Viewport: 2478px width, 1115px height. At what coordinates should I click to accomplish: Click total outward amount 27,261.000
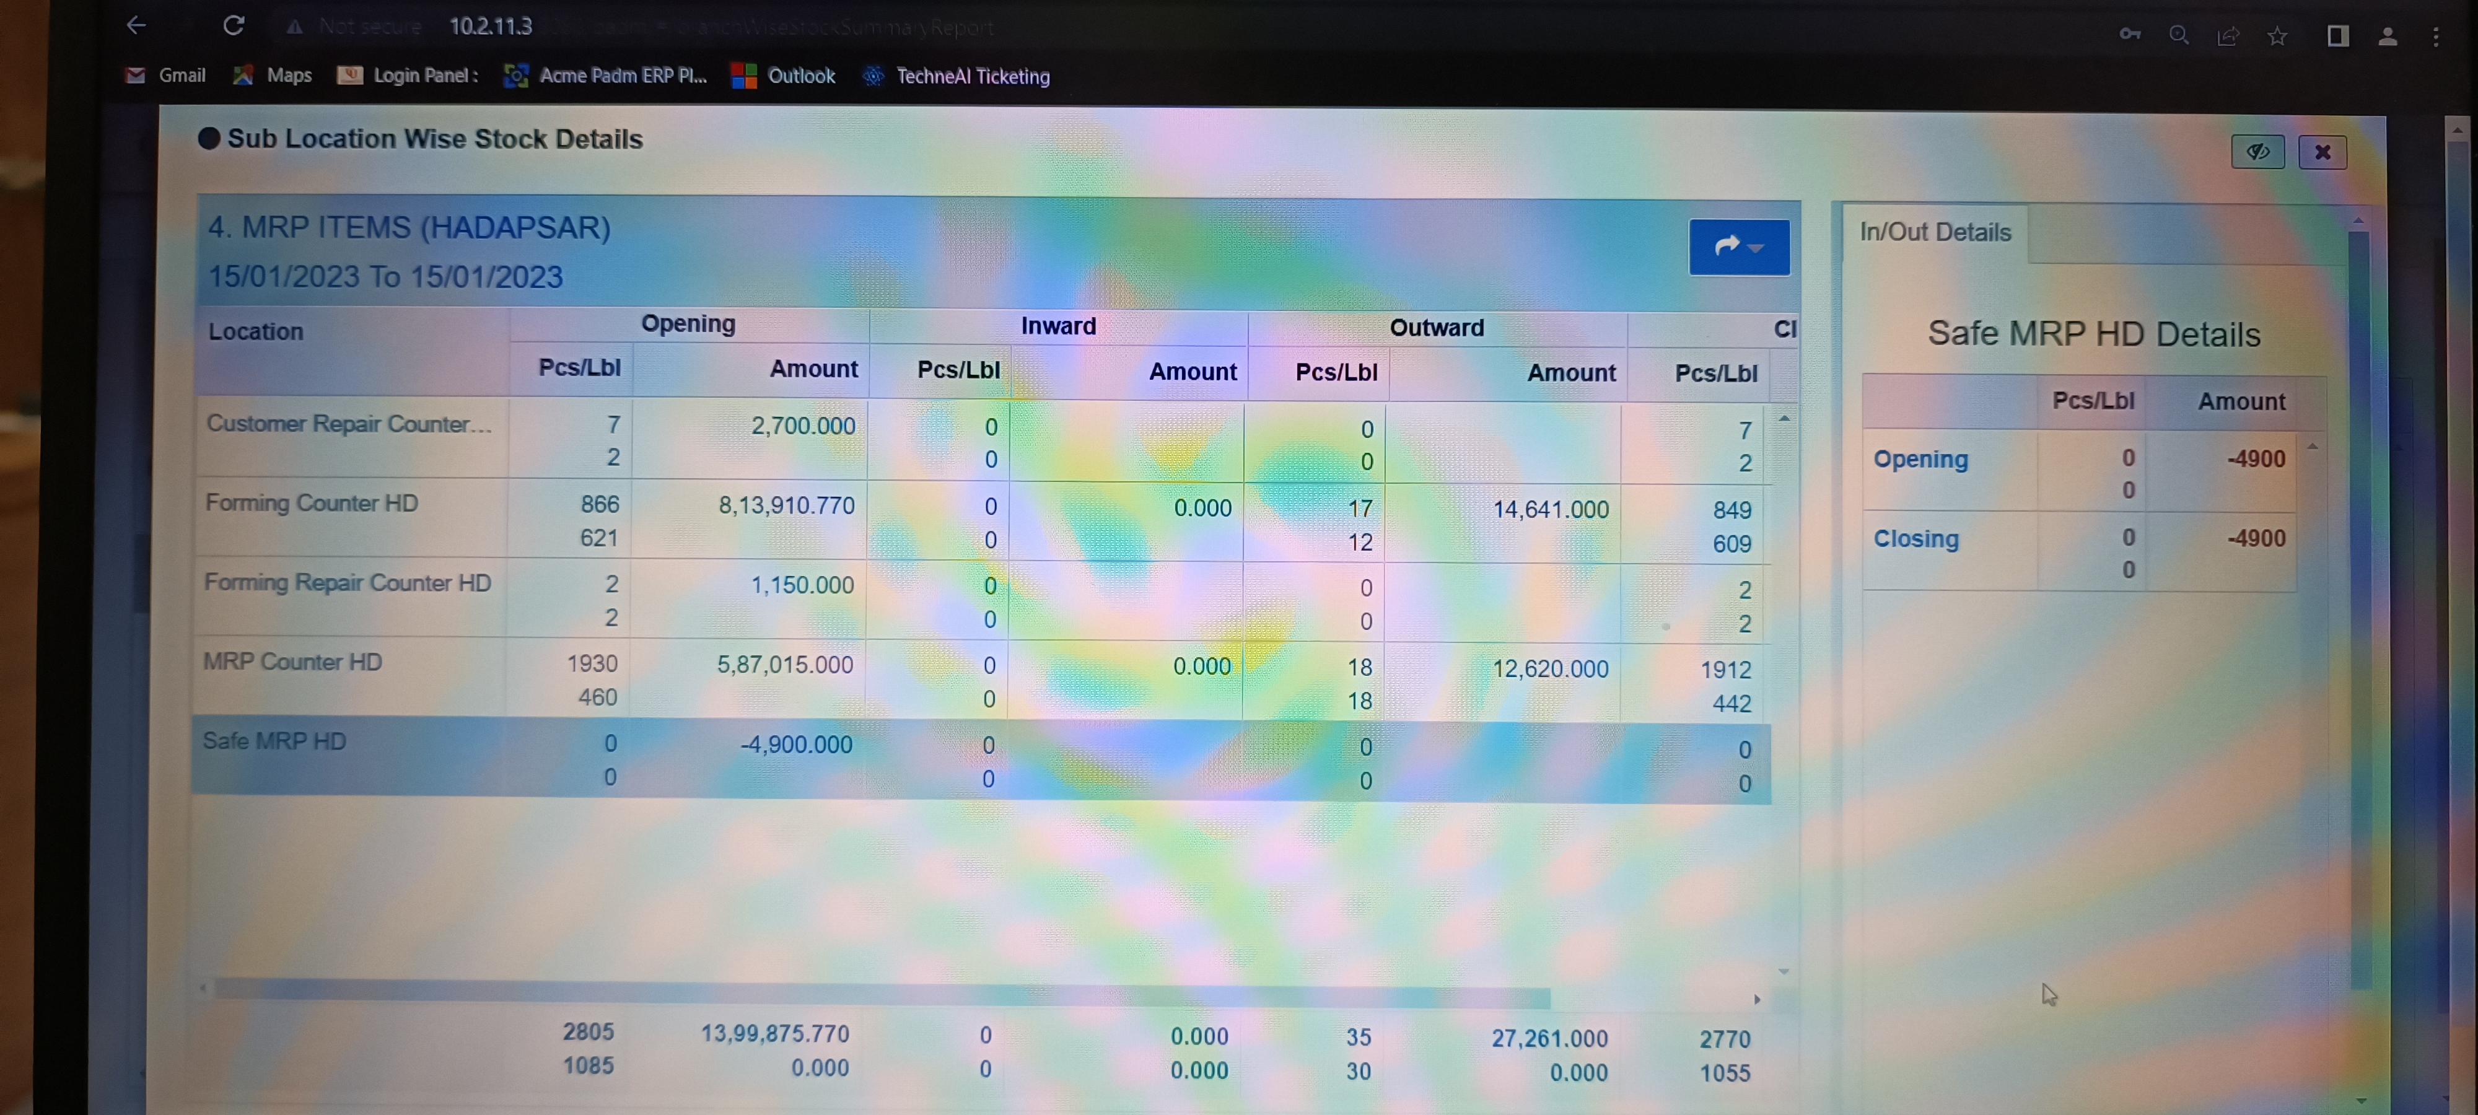[x=1549, y=1038]
